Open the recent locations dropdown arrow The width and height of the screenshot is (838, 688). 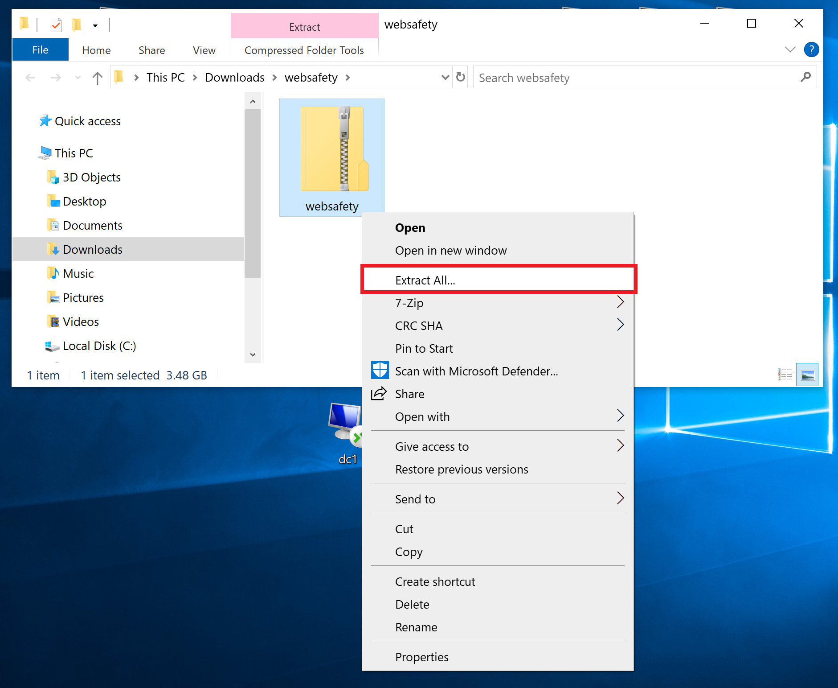[78, 78]
